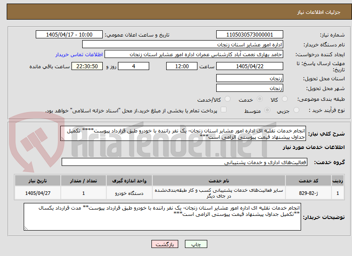Click the resize handle of description text area

(x=63, y=139)
